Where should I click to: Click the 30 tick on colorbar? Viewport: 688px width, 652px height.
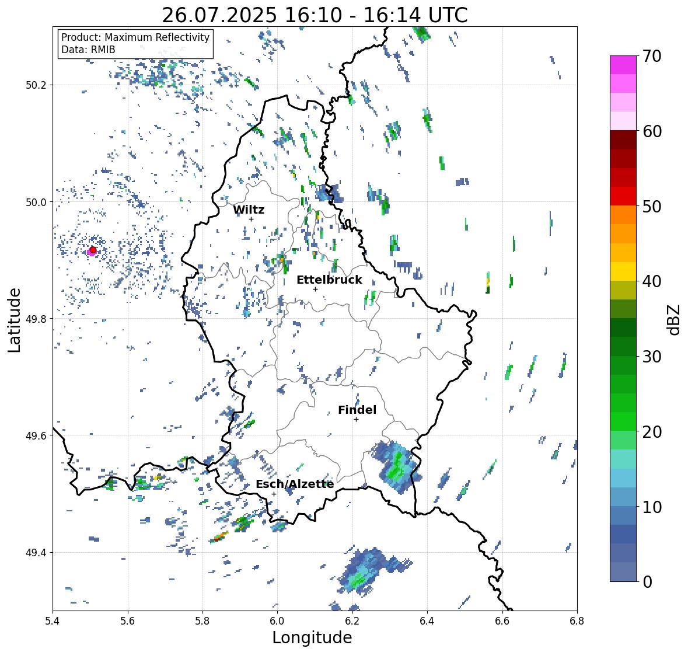tap(652, 356)
